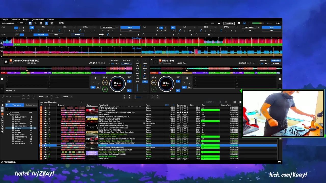Enable deck 1 auto loop AU button

[x=93, y=87]
